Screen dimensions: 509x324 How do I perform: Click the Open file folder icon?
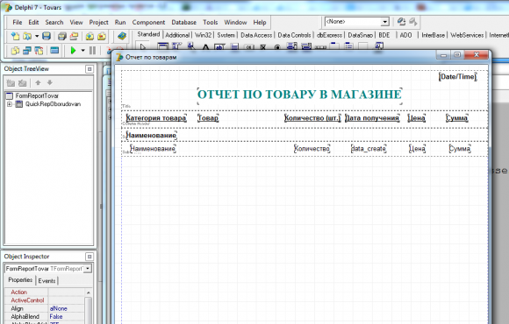[x=27, y=36]
